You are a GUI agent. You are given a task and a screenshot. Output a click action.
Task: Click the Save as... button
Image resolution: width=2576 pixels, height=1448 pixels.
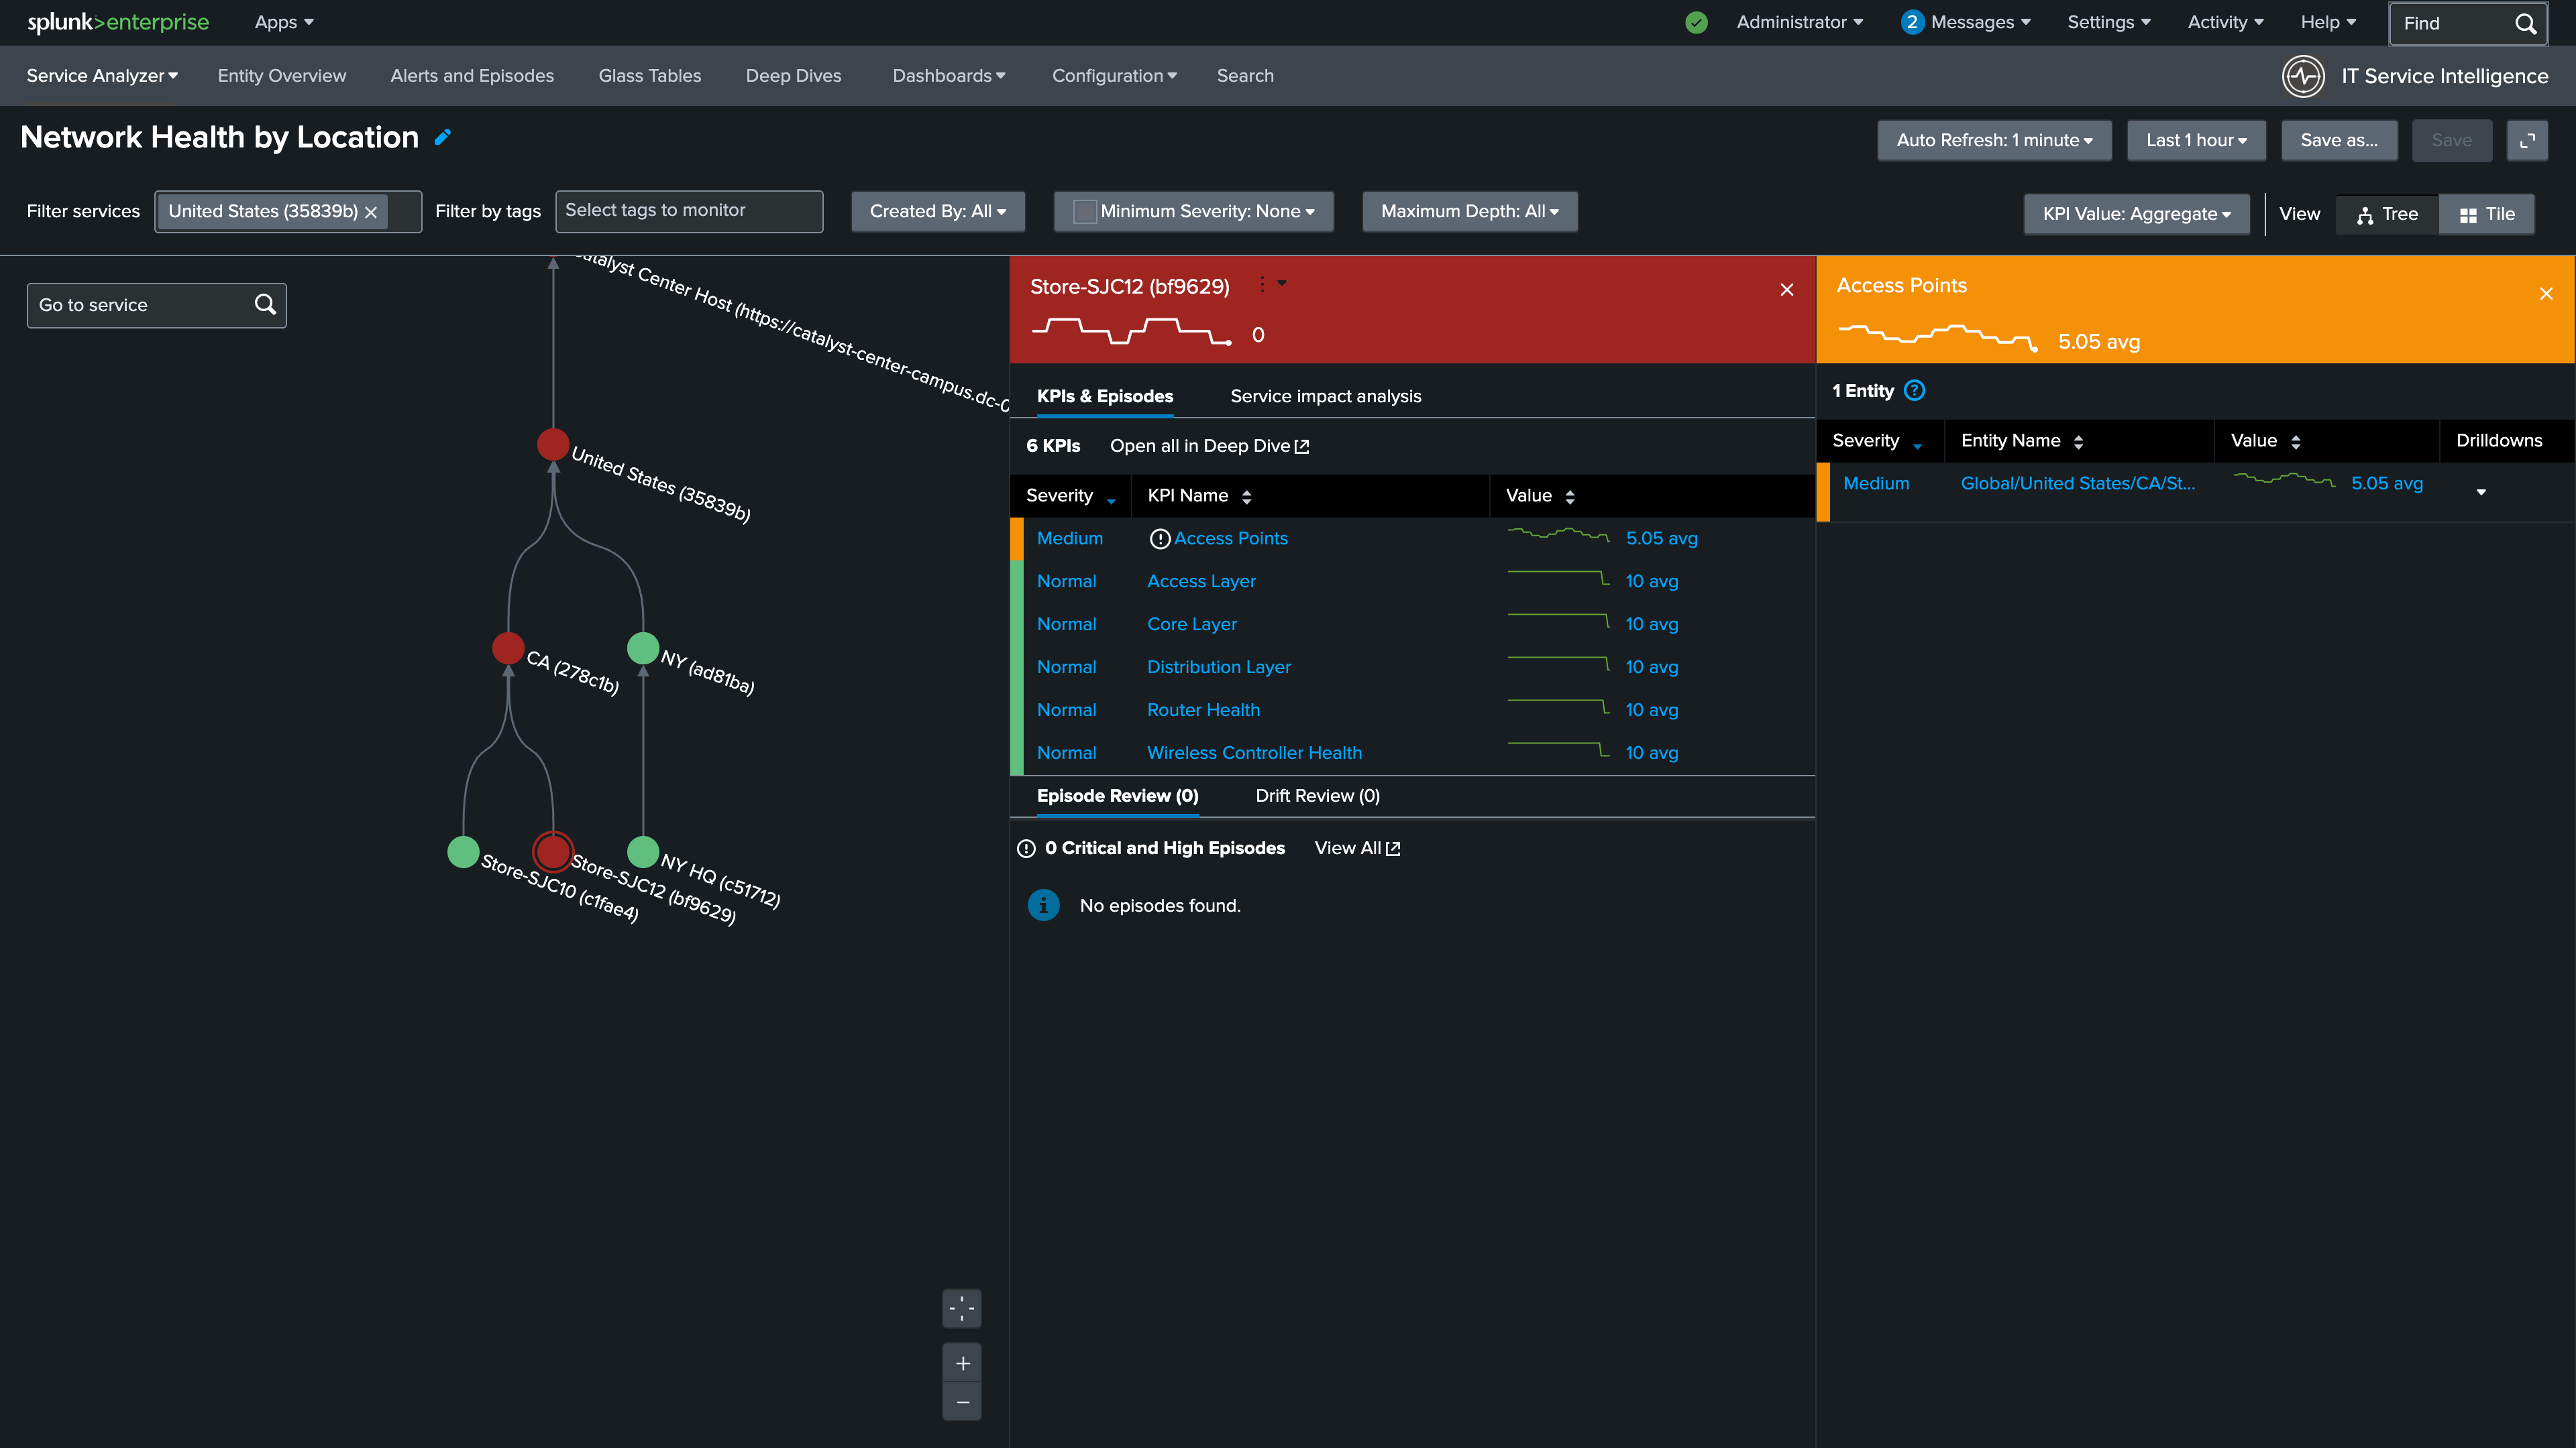pos(2339,141)
